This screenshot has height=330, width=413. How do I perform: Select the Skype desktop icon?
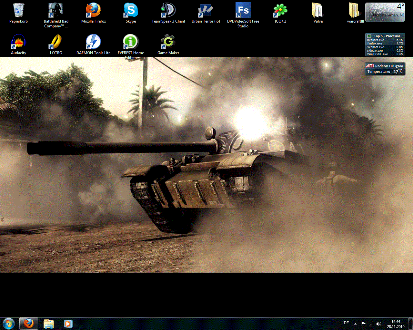tap(131, 14)
